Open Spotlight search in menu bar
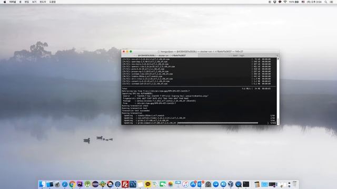 coord(326,2)
